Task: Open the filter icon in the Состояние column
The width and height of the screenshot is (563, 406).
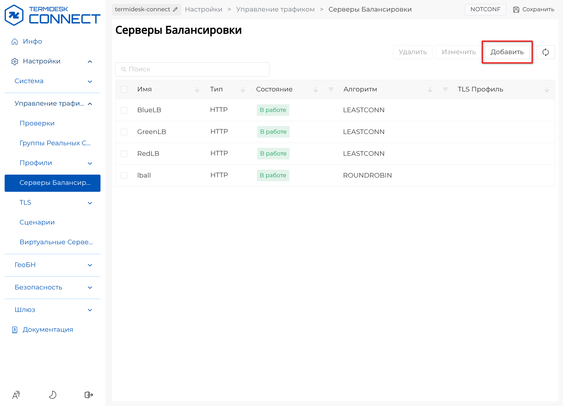Action: pyautogui.click(x=331, y=89)
